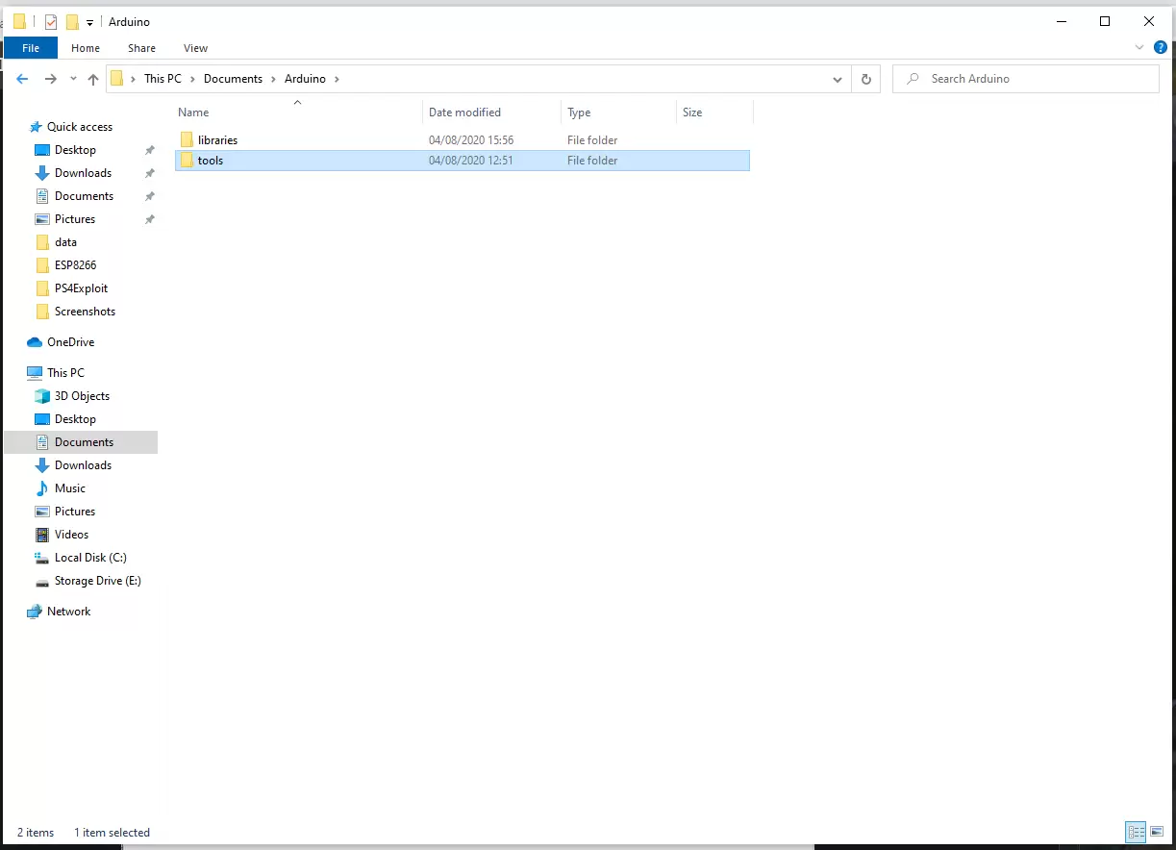Open Videos under This PC
This screenshot has width=1176, height=850.
coord(71,535)
